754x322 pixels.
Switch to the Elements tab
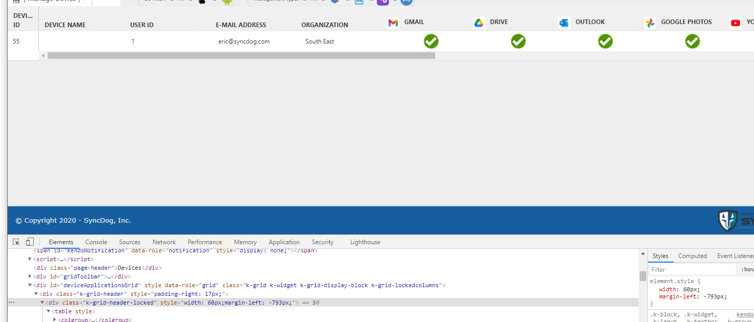[x=61, y=242]
